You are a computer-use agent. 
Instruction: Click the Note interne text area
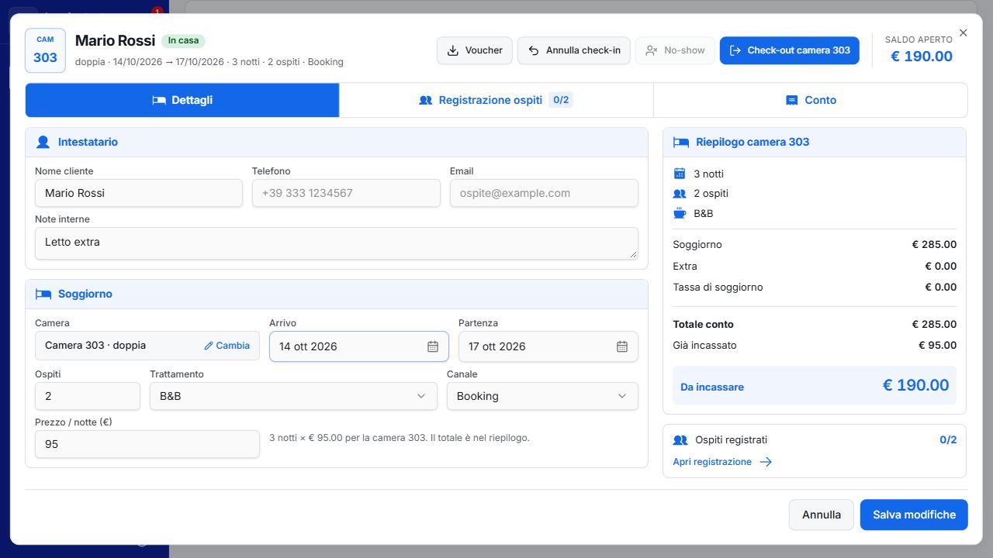(x=337, y=243)
